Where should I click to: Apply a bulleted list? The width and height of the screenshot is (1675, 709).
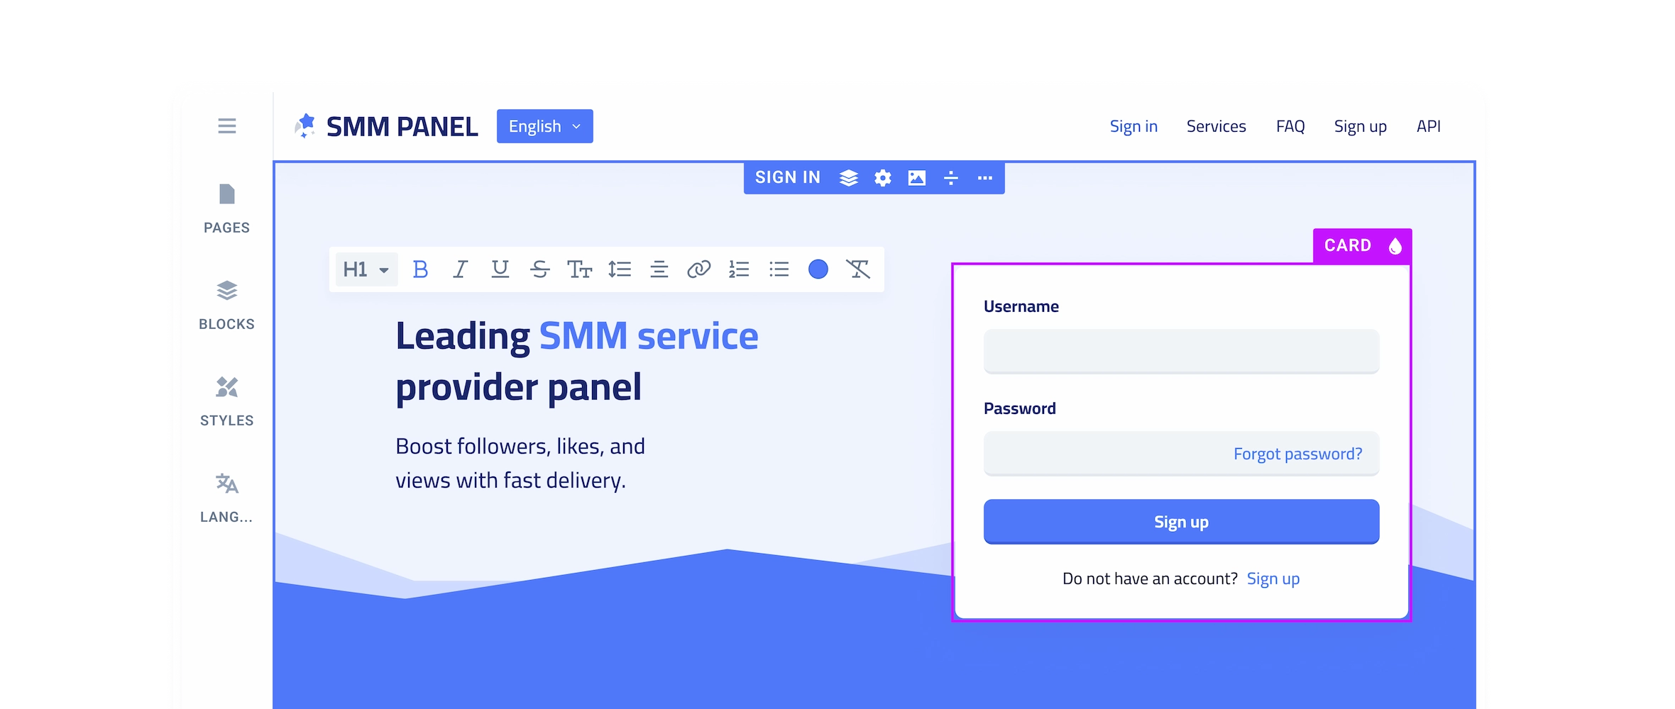click(x=779, y=269)
